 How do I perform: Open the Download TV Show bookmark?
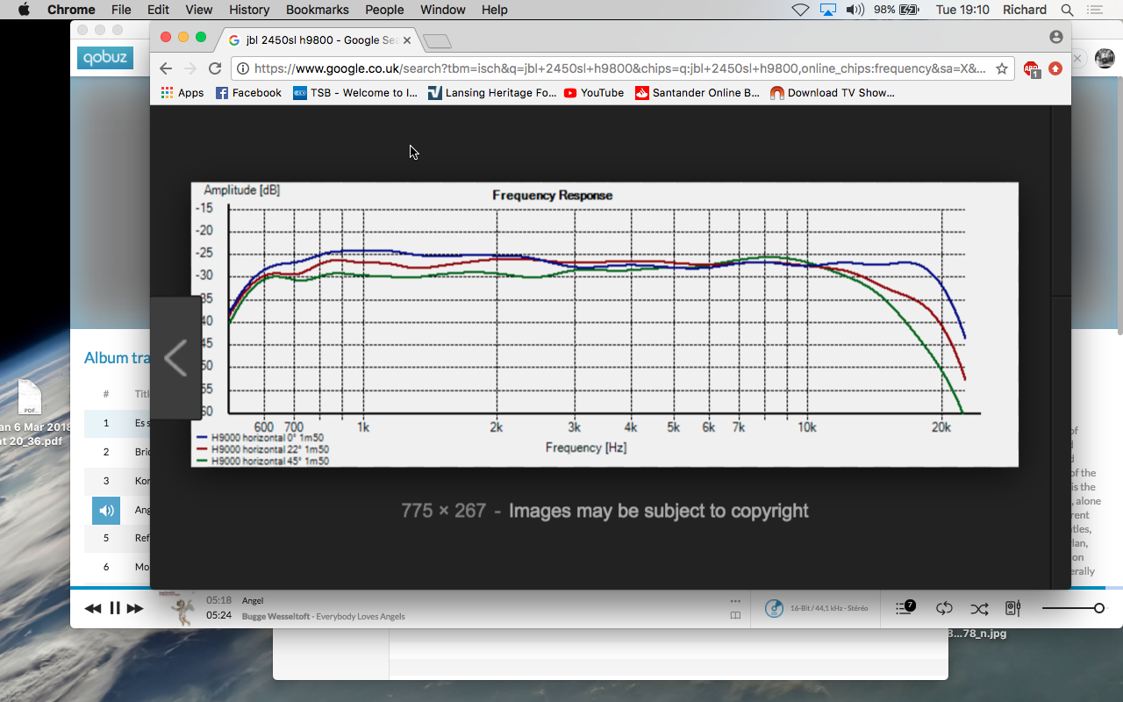coord(833,92)
